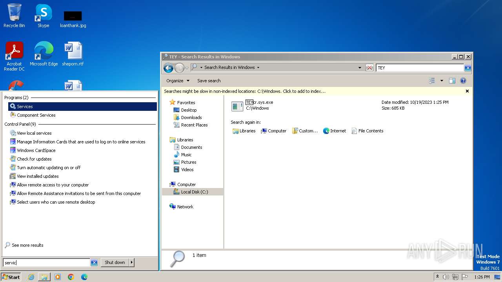Click Start menu search input field

[46, 263]
